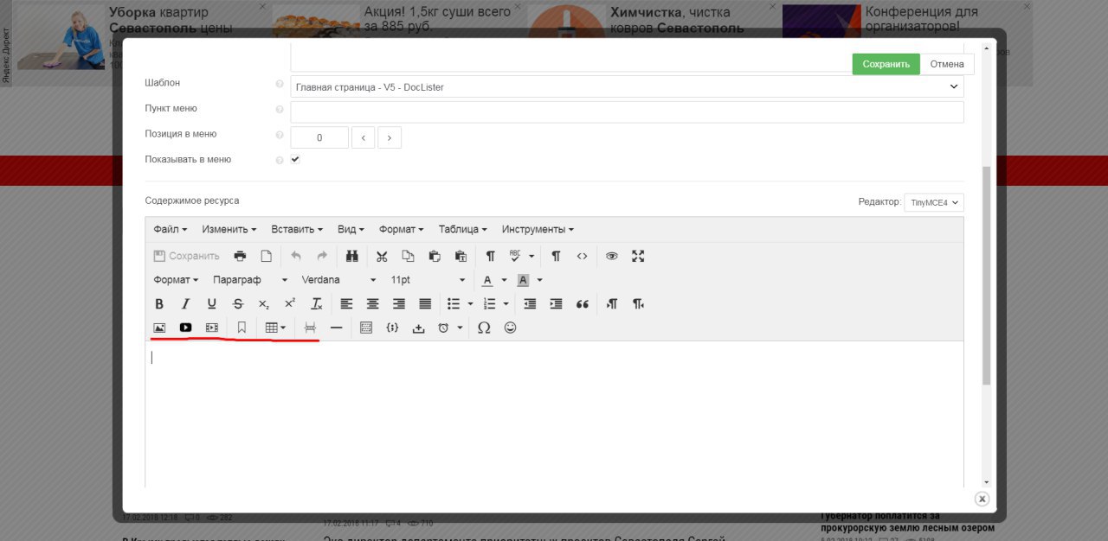
Task: Insert a horizontal line
Action: pos(336,328)
